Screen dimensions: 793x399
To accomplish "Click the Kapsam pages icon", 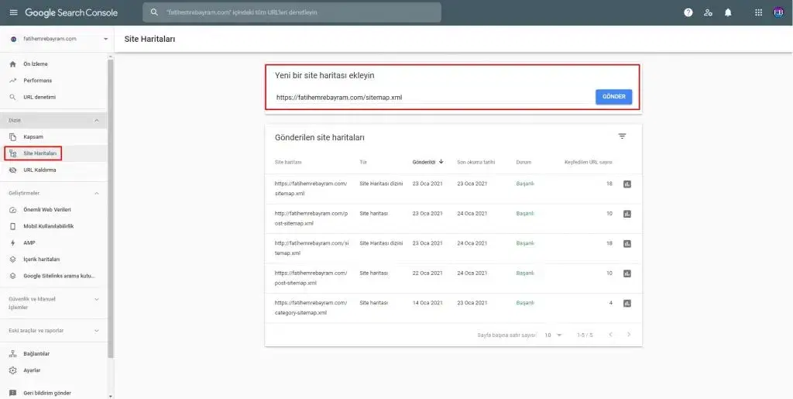I will point(13,137).
